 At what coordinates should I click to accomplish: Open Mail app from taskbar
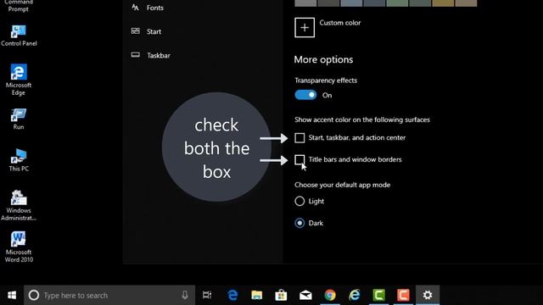305,295
